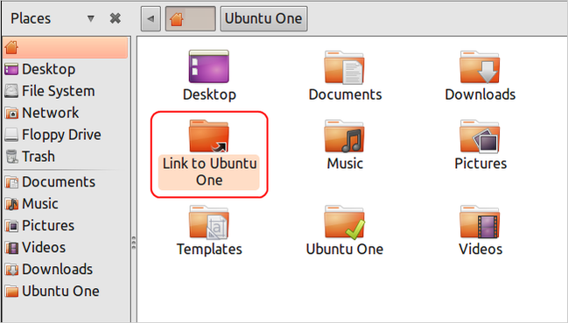568x323 pixels.
Task: Go to Ubuntu One bookmark in sidebar
Action: tap(66, 291)
